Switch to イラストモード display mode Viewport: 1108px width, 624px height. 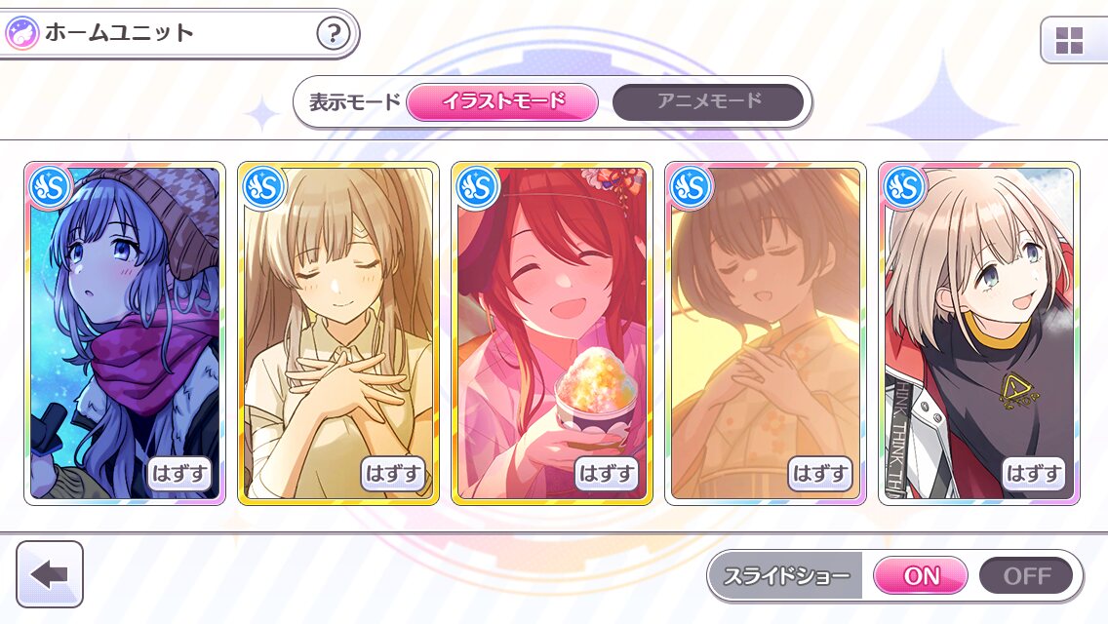[502, 101]
